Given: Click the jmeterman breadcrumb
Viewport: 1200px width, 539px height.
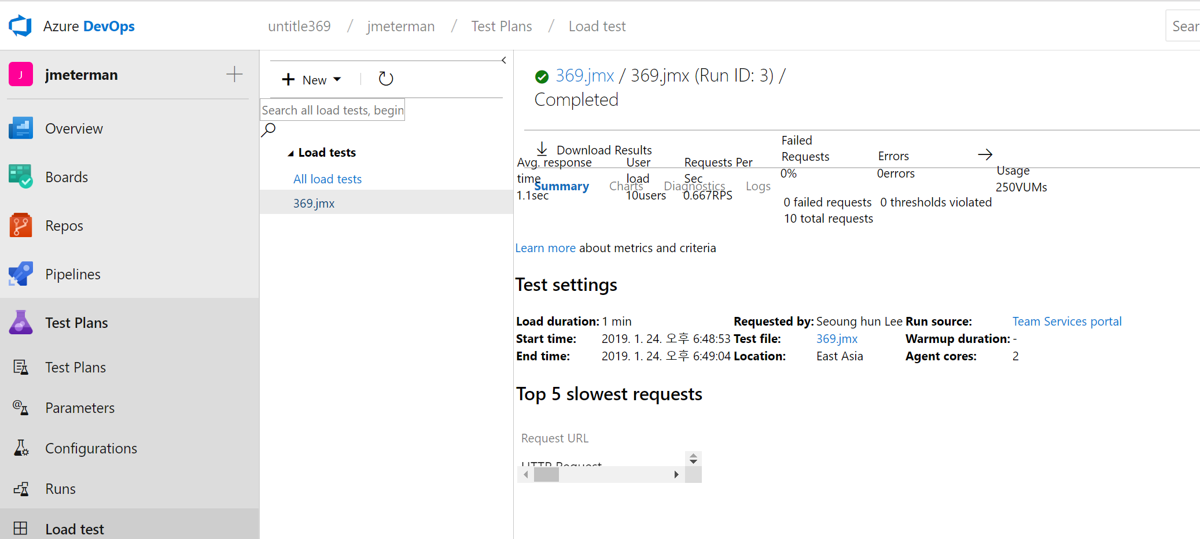Looking at the screenshot, I should click(x=400, y=27).
